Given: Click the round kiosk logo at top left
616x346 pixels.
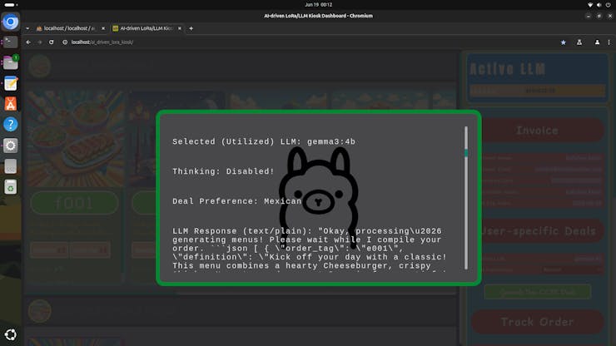Looking at the screenshot, I should pos(40,66).
